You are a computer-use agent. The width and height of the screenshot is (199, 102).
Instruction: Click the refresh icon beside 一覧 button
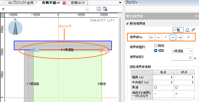[188, 30]
